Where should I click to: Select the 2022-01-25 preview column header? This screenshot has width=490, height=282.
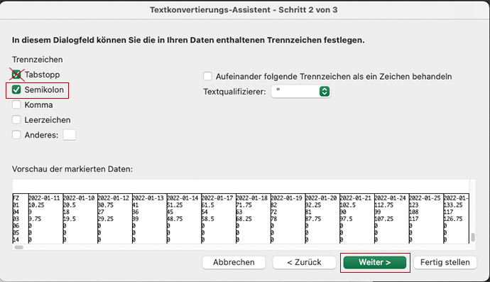425,198
